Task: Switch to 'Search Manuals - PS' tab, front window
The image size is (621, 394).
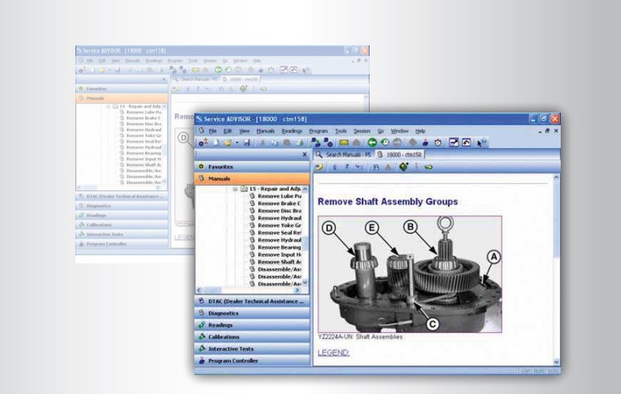Action: pos(343,155)
